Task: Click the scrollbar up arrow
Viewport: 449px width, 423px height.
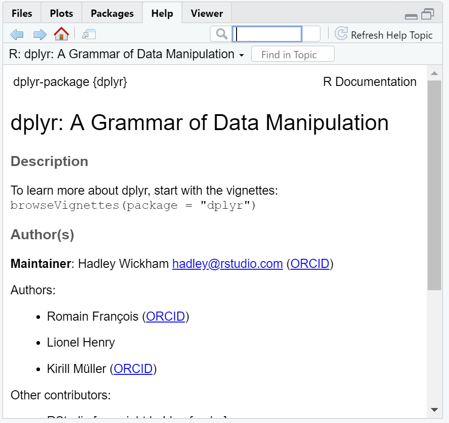Action: [434, 73]
